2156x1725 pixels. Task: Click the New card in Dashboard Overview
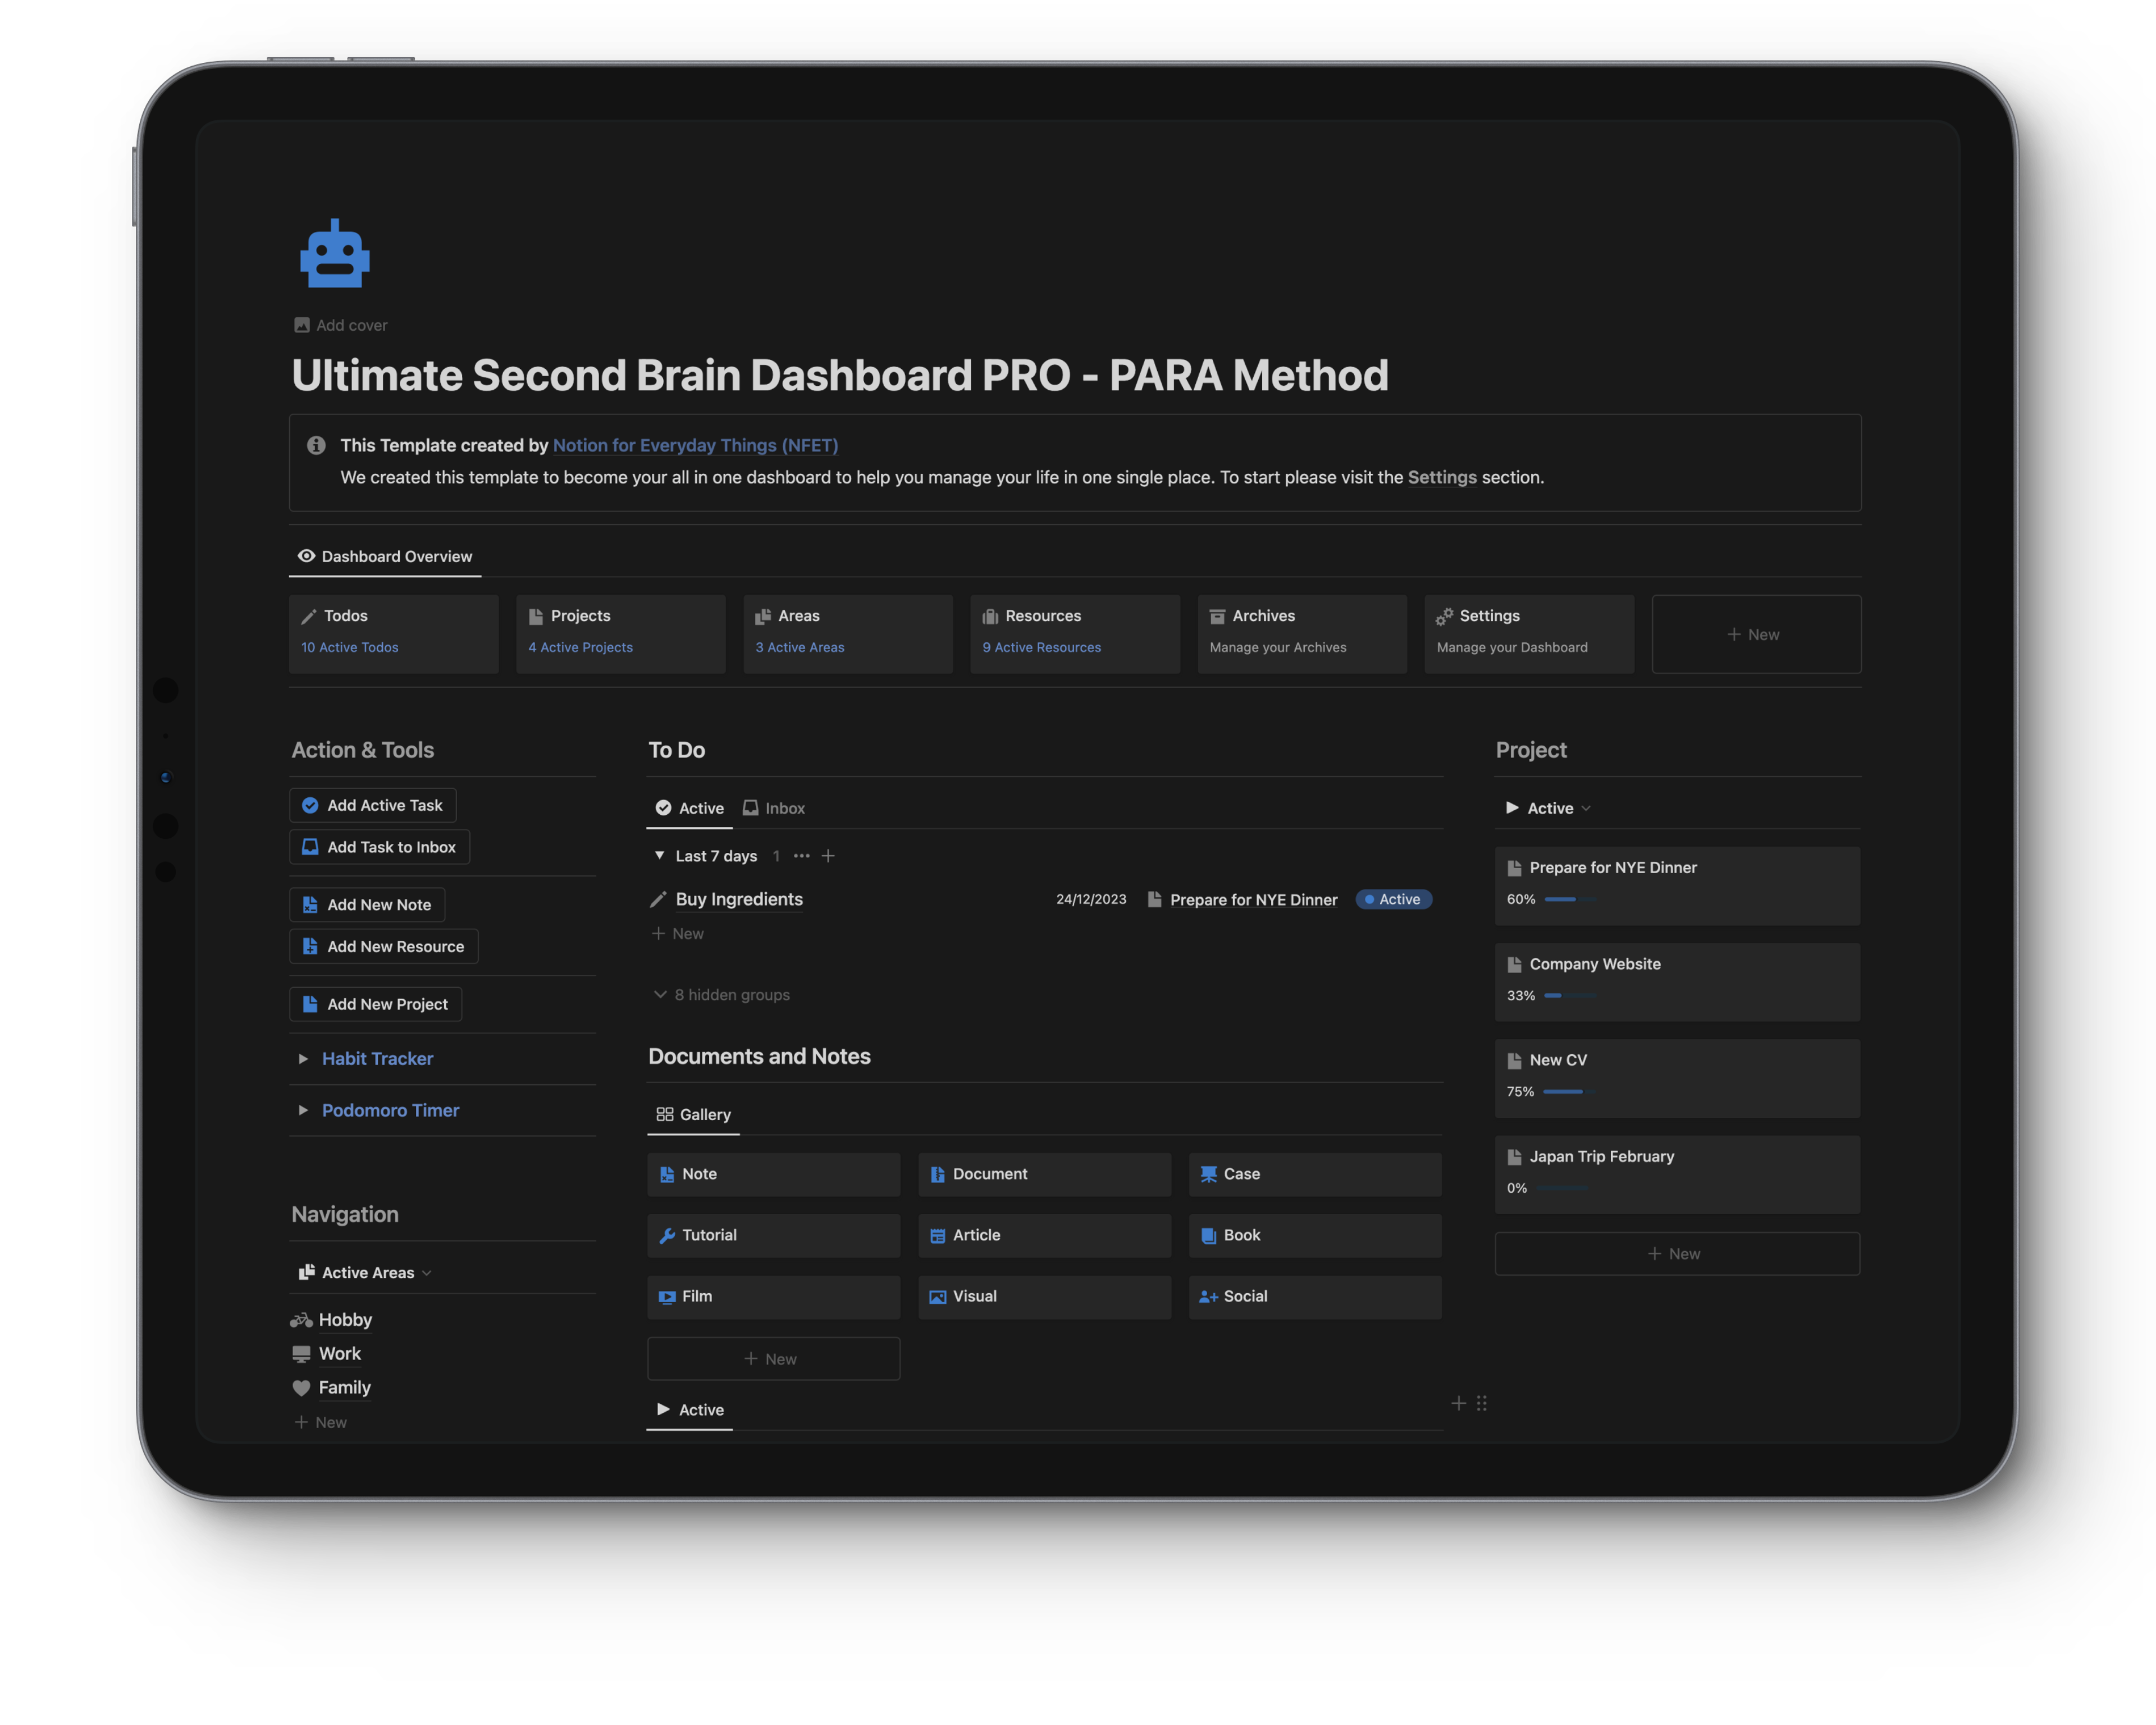click(1756, 635)
